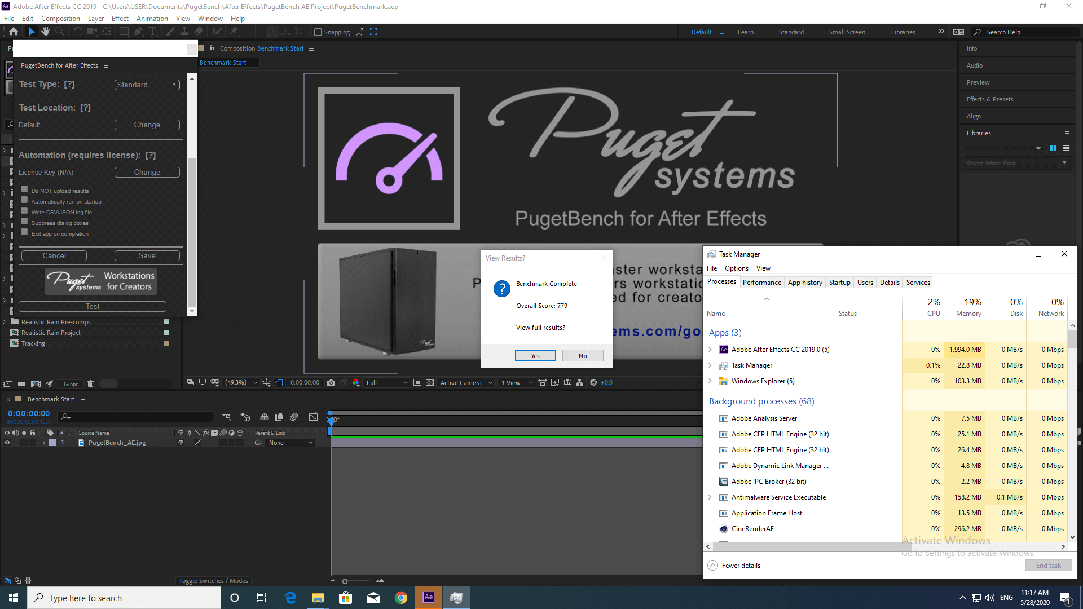1083x609 pixels.
Task: Expand PugetBench_AE.jpg layer properties
Action: (x=43, y=443)
